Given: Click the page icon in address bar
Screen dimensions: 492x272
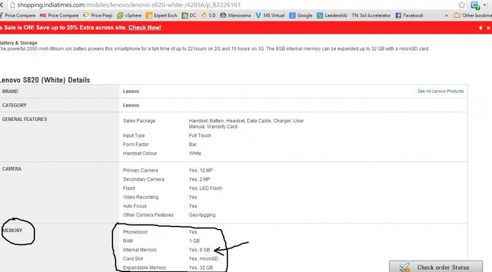Looking at the screenshot, I should click(x=12, y=5).
